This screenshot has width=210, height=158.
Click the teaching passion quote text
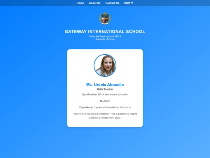coord(105,116)
